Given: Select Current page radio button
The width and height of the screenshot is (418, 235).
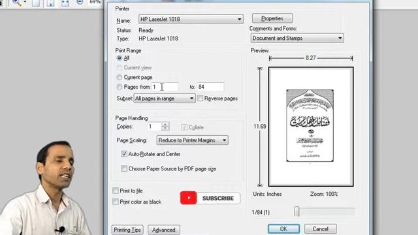Looking at the screenshot, I should pyautogui.click(x=120, y=77).
